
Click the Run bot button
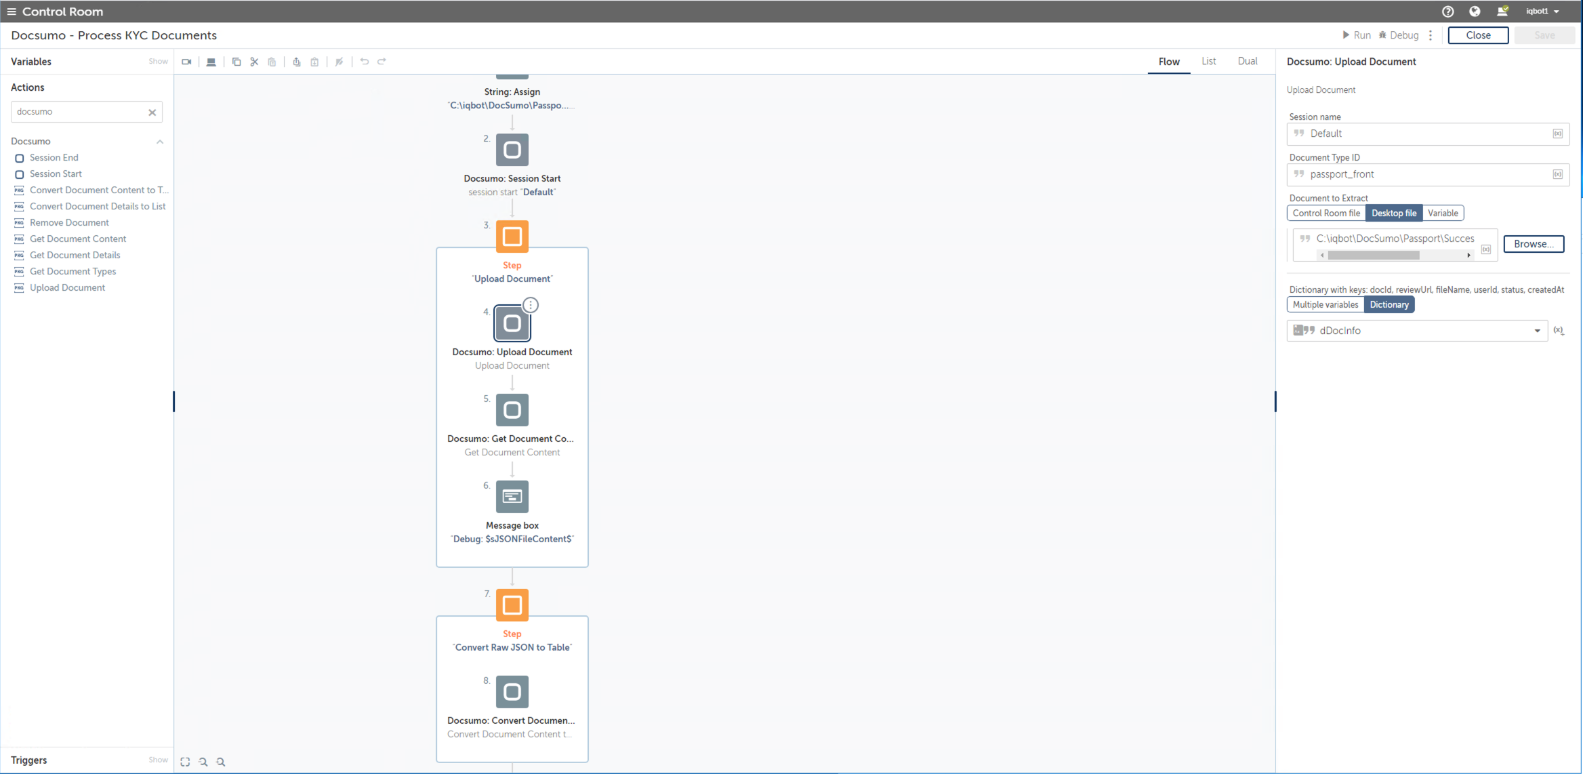click(x=1357, y=35)
